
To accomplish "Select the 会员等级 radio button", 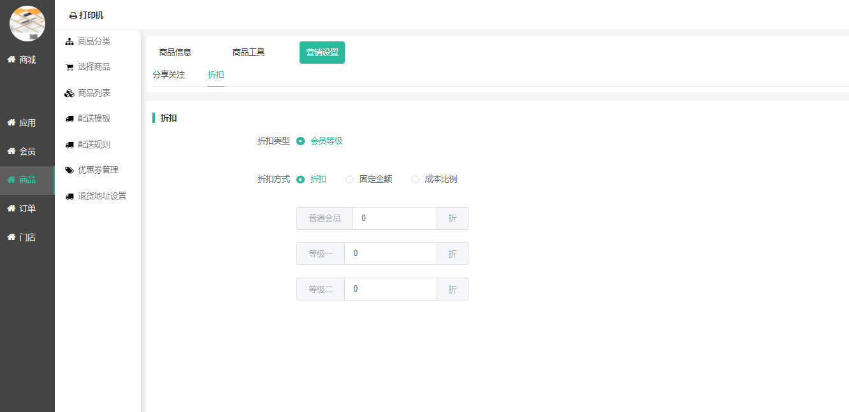I will tap(301, 141).
